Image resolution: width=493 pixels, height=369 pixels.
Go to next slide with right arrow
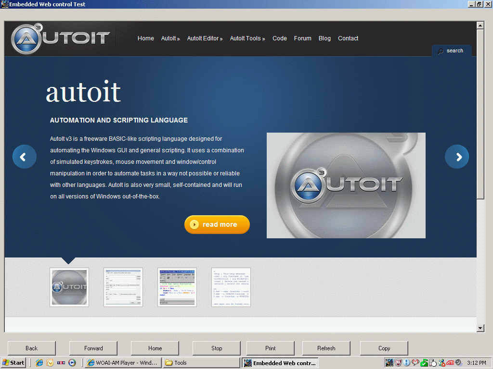click(x=457, y=157)
